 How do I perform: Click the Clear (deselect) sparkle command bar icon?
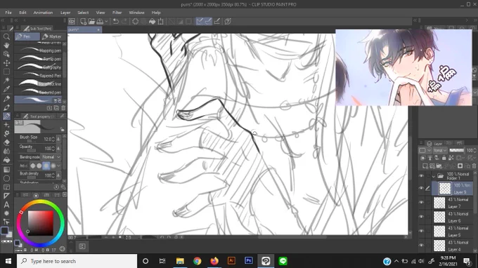click(x=136, y=21)
